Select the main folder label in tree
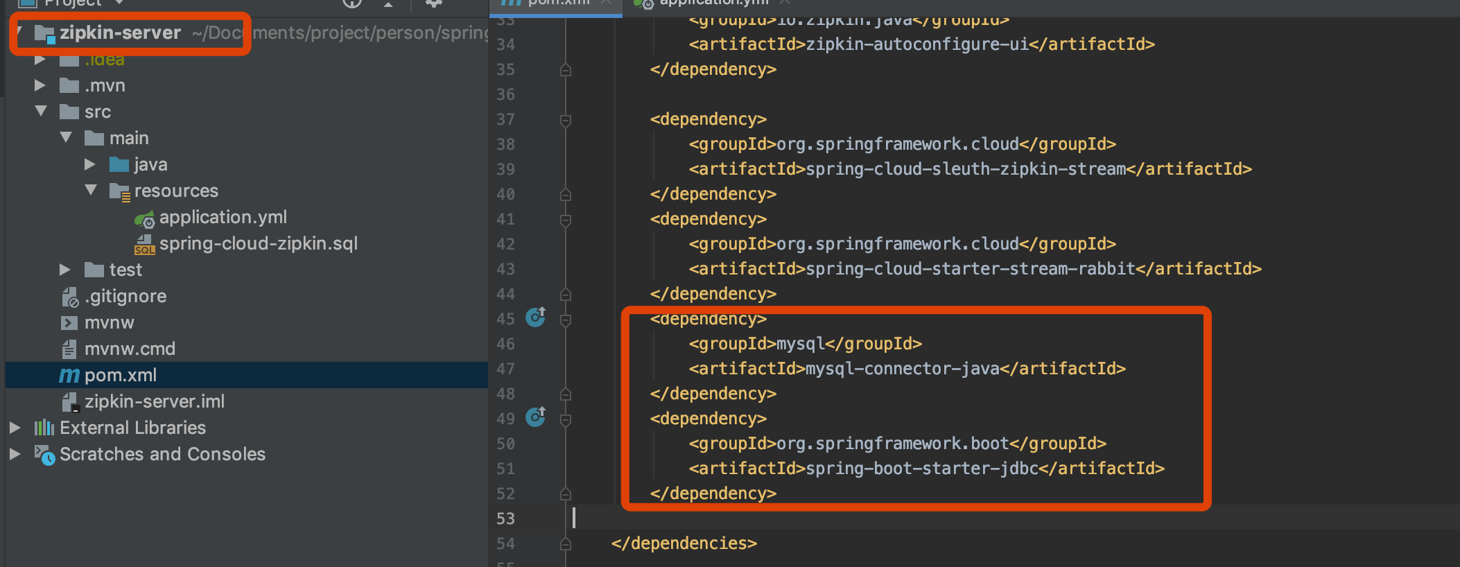1460x567 pixels. (x=129, y=138)
